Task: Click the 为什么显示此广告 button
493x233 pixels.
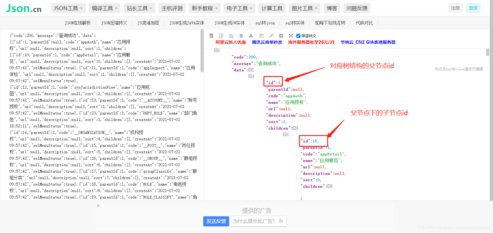Action: click(x=258, y=221)
